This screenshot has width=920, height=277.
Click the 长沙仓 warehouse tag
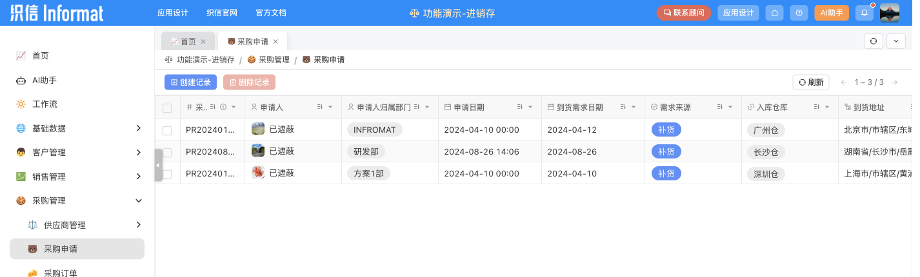766,153
